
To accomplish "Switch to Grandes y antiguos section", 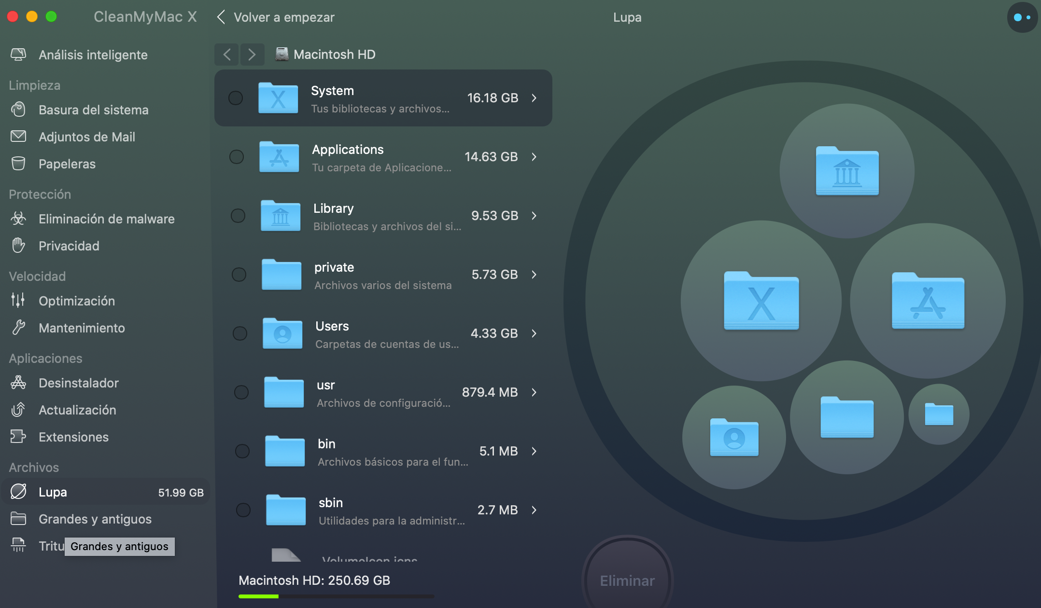I will pos(95,519).
